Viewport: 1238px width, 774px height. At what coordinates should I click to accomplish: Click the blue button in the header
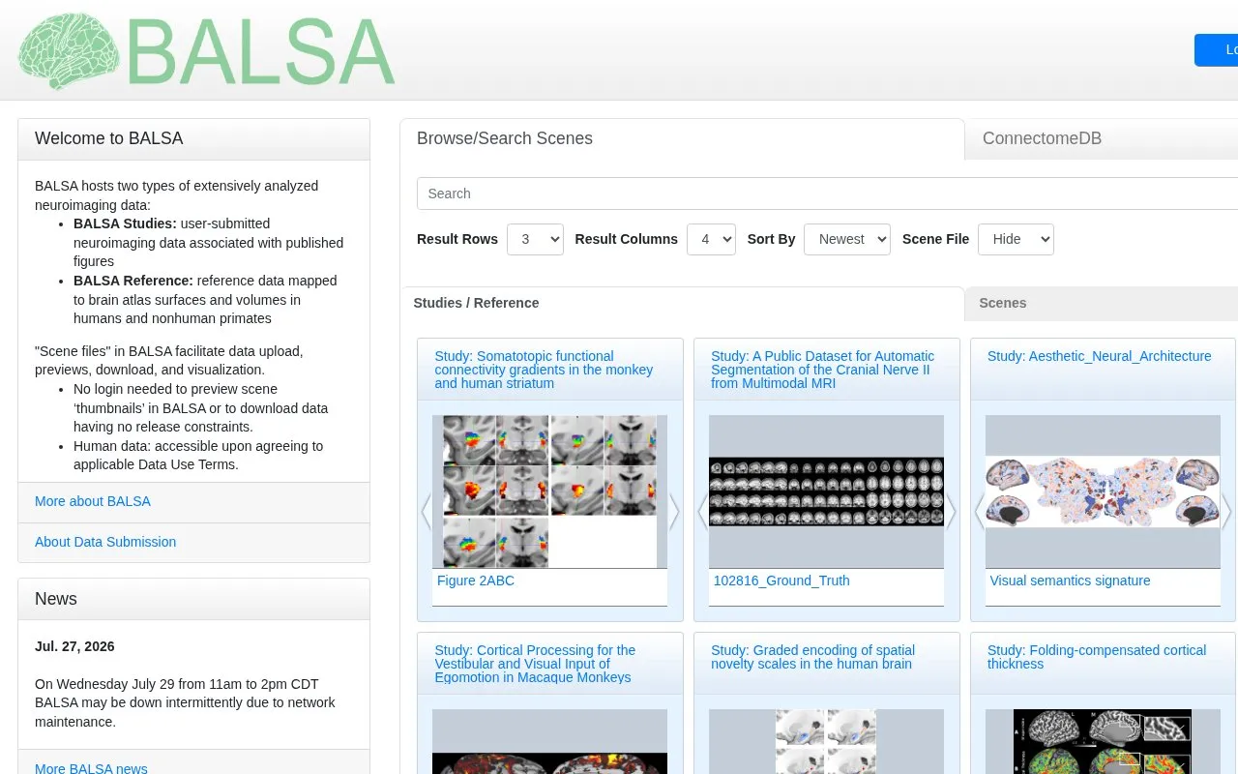(x=1217, y=50)
